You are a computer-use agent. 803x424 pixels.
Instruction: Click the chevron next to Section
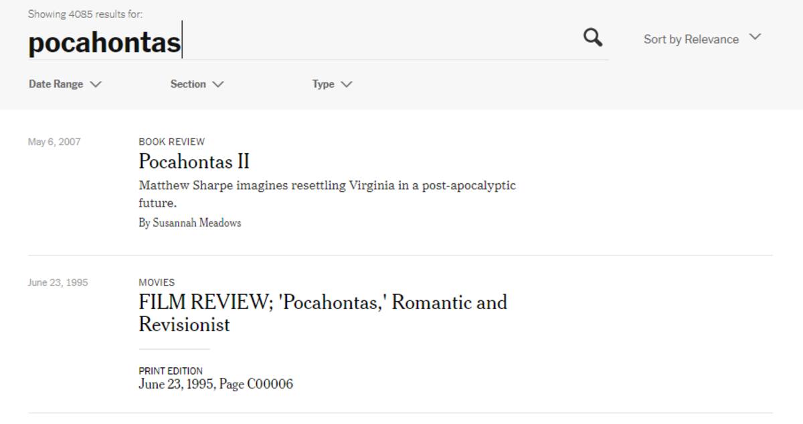click(218, 84)
